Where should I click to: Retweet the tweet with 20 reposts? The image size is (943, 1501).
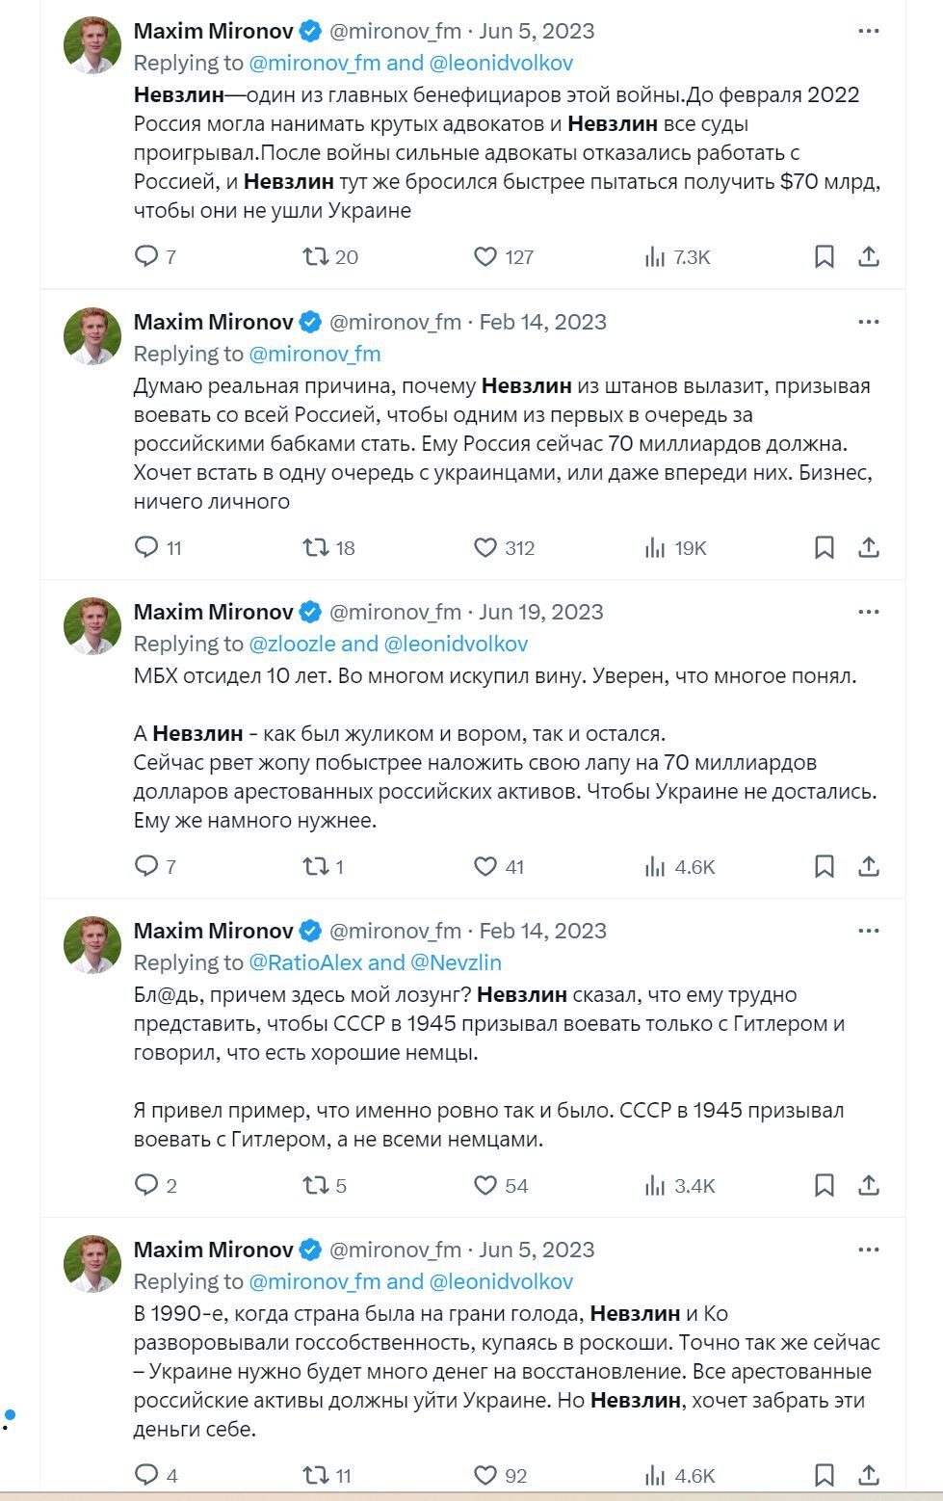click(x=315, y=256)
